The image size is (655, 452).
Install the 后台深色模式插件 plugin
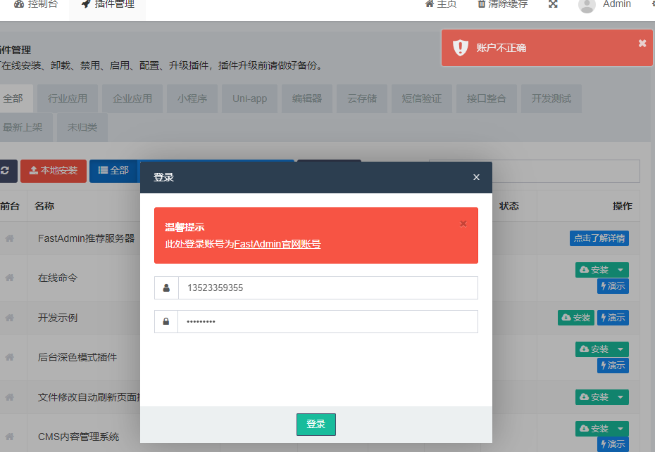pyautogui.click(x=594, y=349)
